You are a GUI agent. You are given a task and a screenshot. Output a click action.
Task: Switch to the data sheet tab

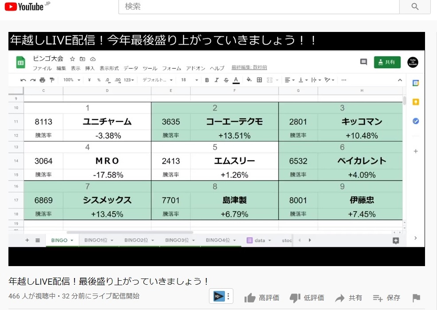click(x=259, y=240)
